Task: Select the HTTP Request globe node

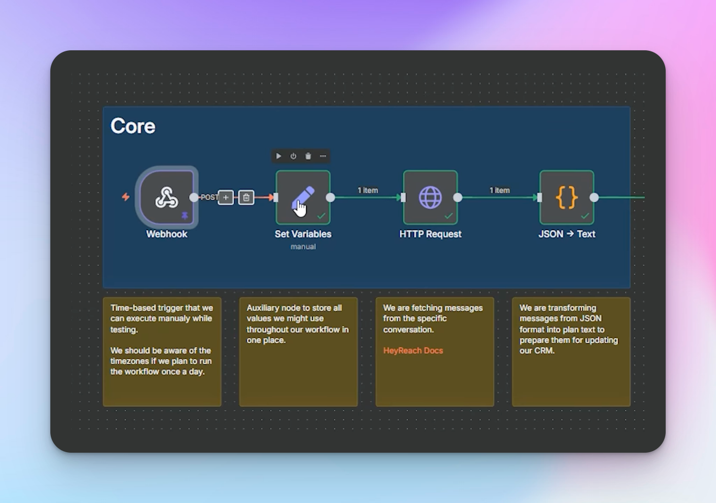Action: click(x=430, y=198)
